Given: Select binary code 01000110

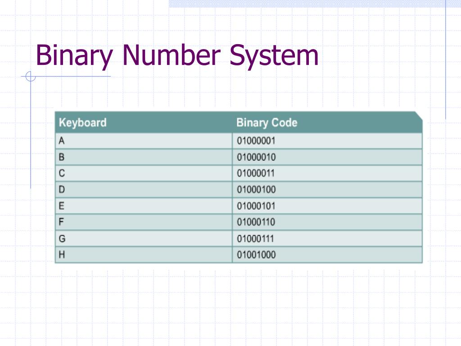Looking at the screenshot, I should pos(256,222).
